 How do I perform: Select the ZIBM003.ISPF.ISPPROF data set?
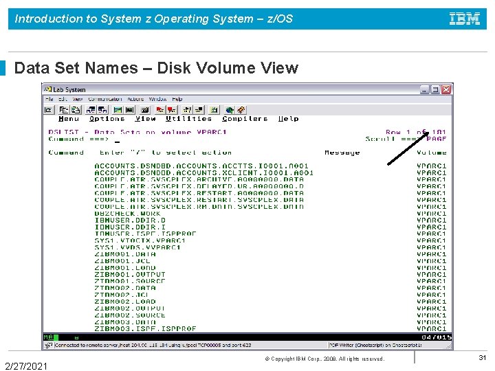[145, 329]
